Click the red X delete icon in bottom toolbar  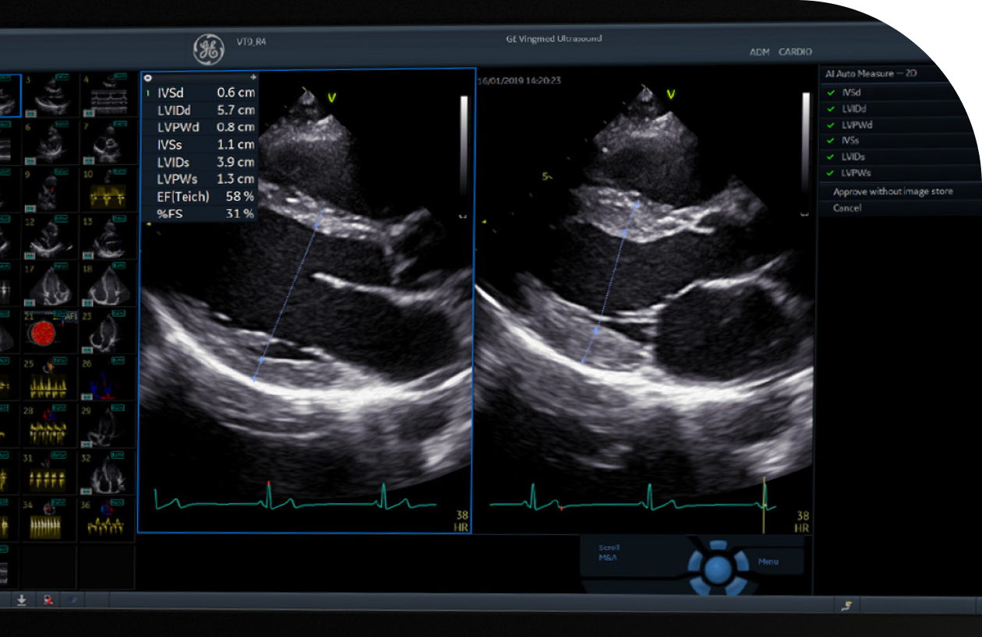(48, 600)
